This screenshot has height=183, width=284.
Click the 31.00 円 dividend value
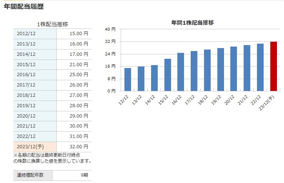79,136
